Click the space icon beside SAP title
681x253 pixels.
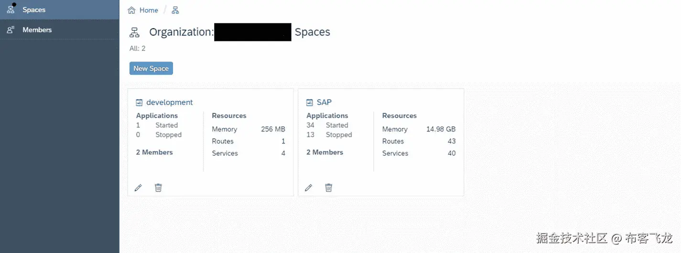click(309, 102)
